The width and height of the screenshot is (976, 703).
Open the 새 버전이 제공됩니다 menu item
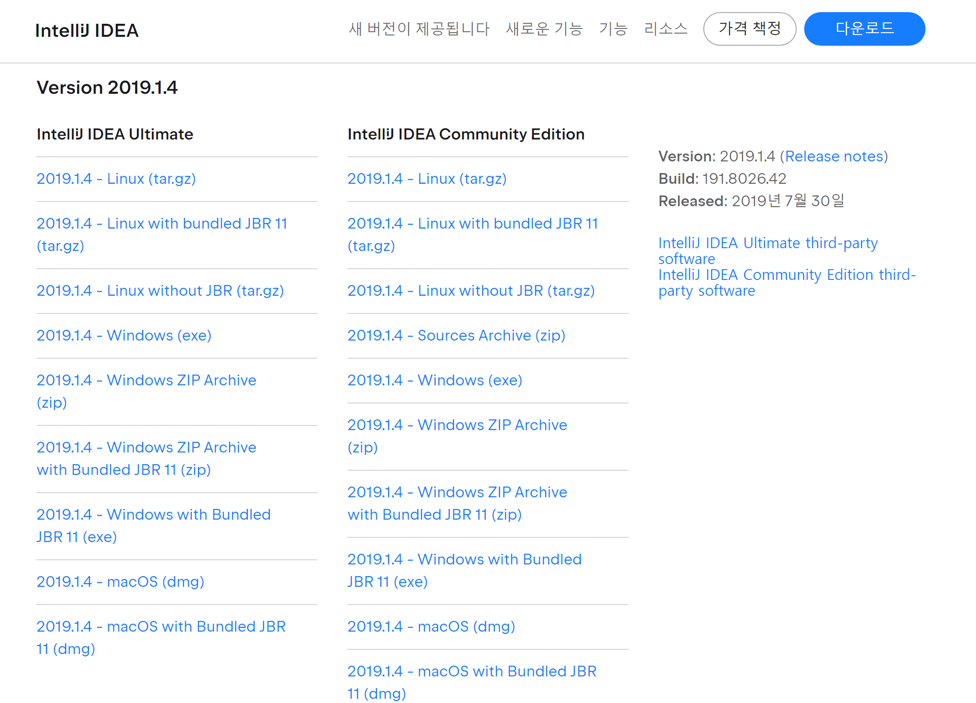click(419, 29)
